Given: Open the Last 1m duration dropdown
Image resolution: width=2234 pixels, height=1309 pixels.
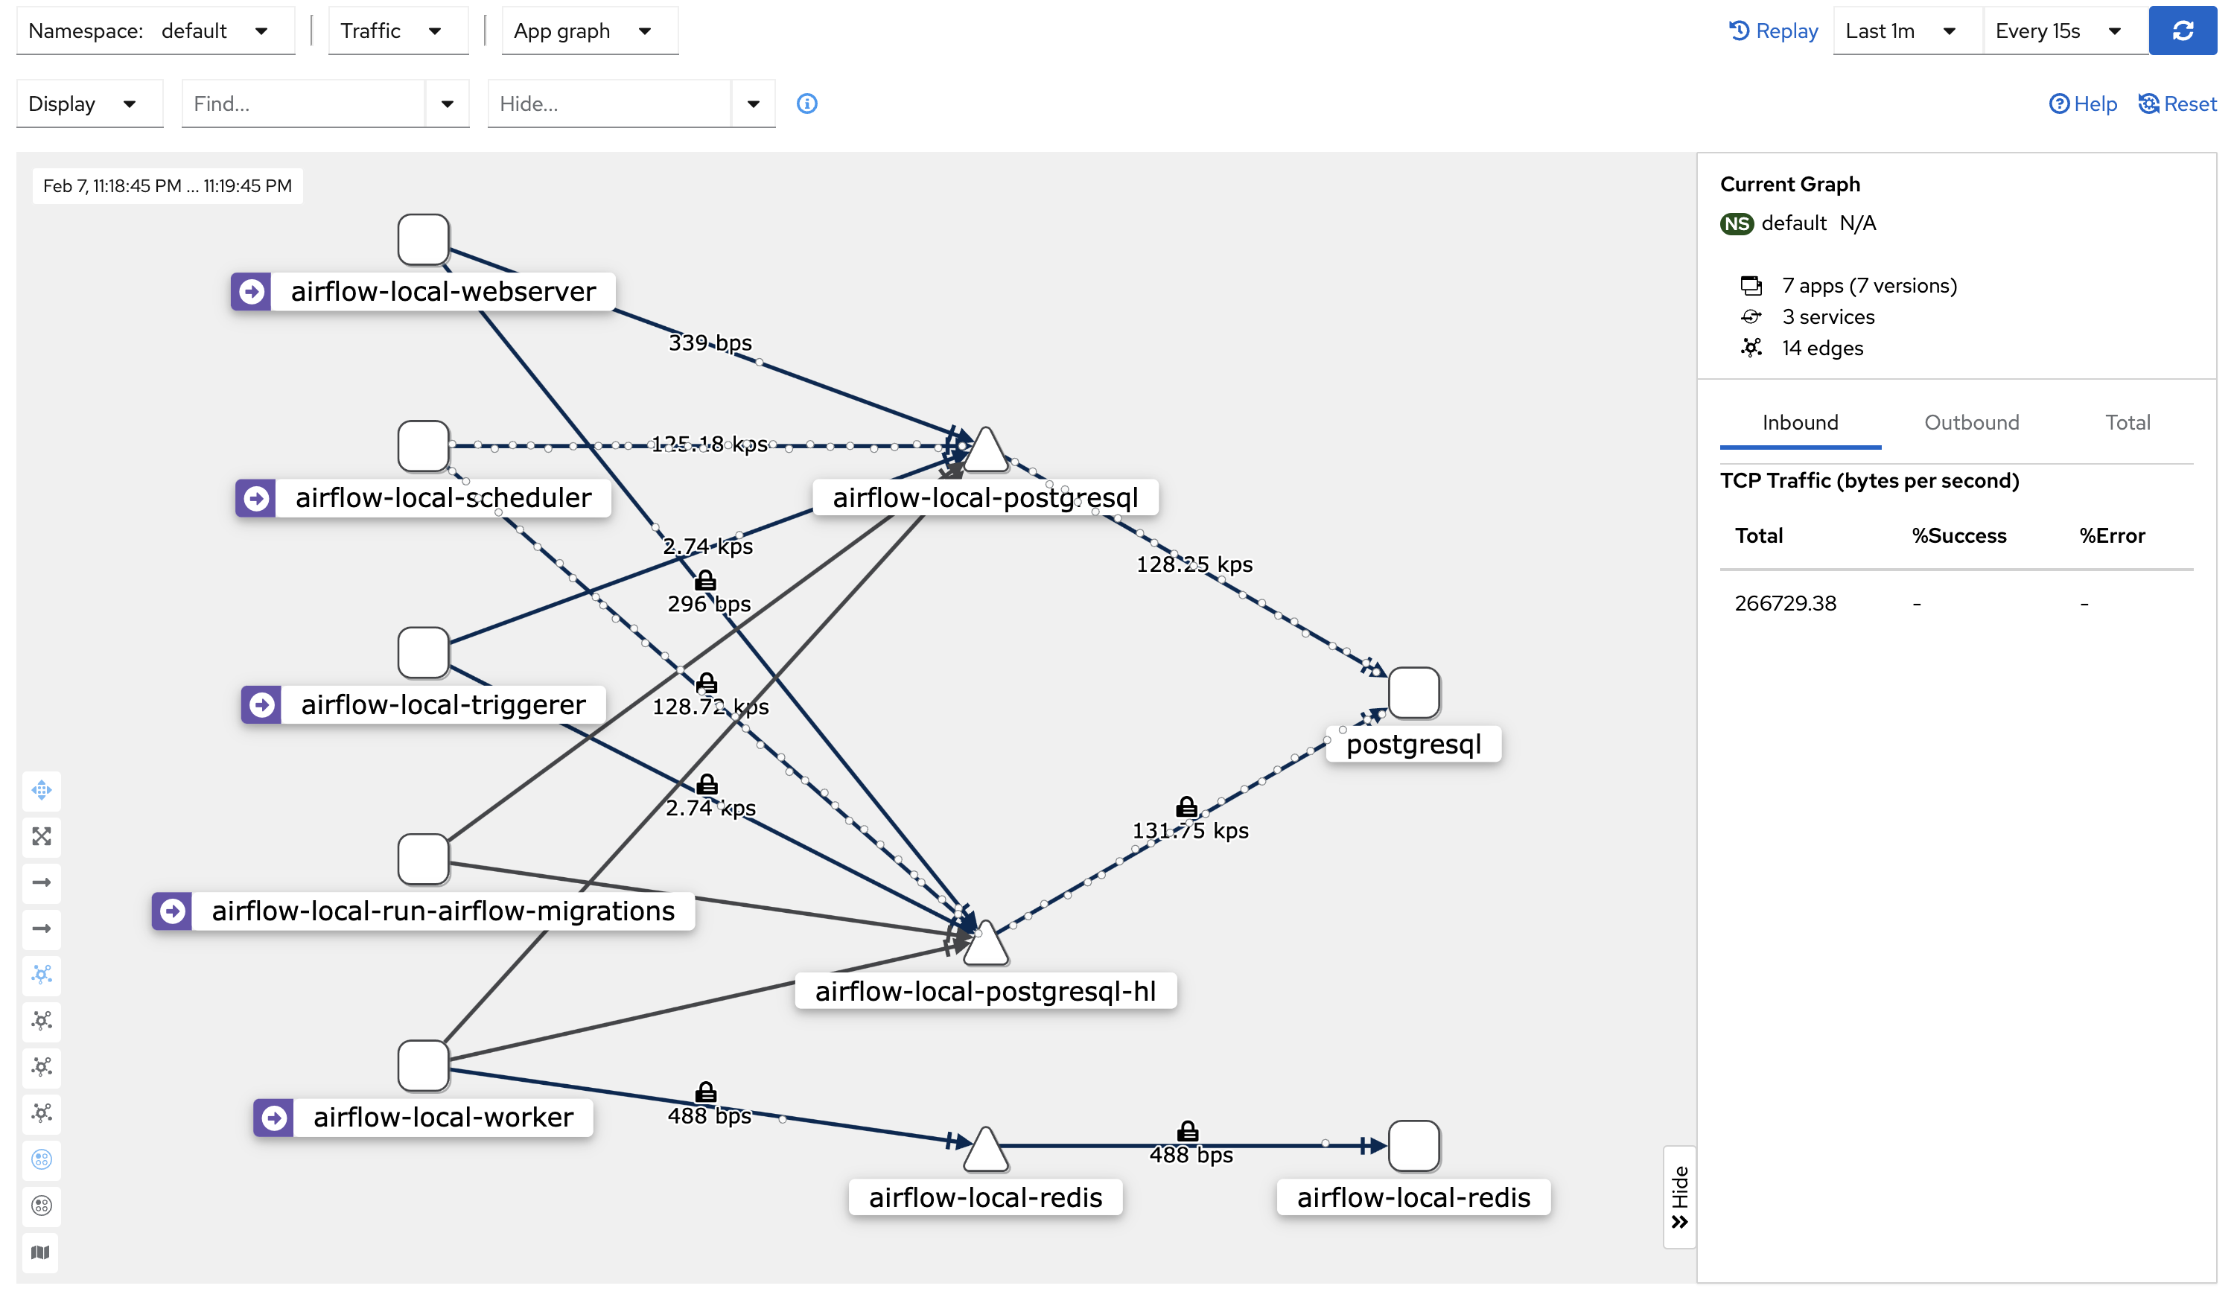Looking at the screenshot, I should pos(1907,31).
